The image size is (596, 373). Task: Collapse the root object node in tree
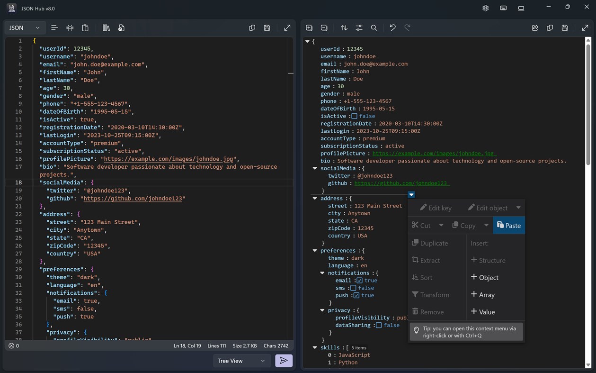tap(307, 42)
